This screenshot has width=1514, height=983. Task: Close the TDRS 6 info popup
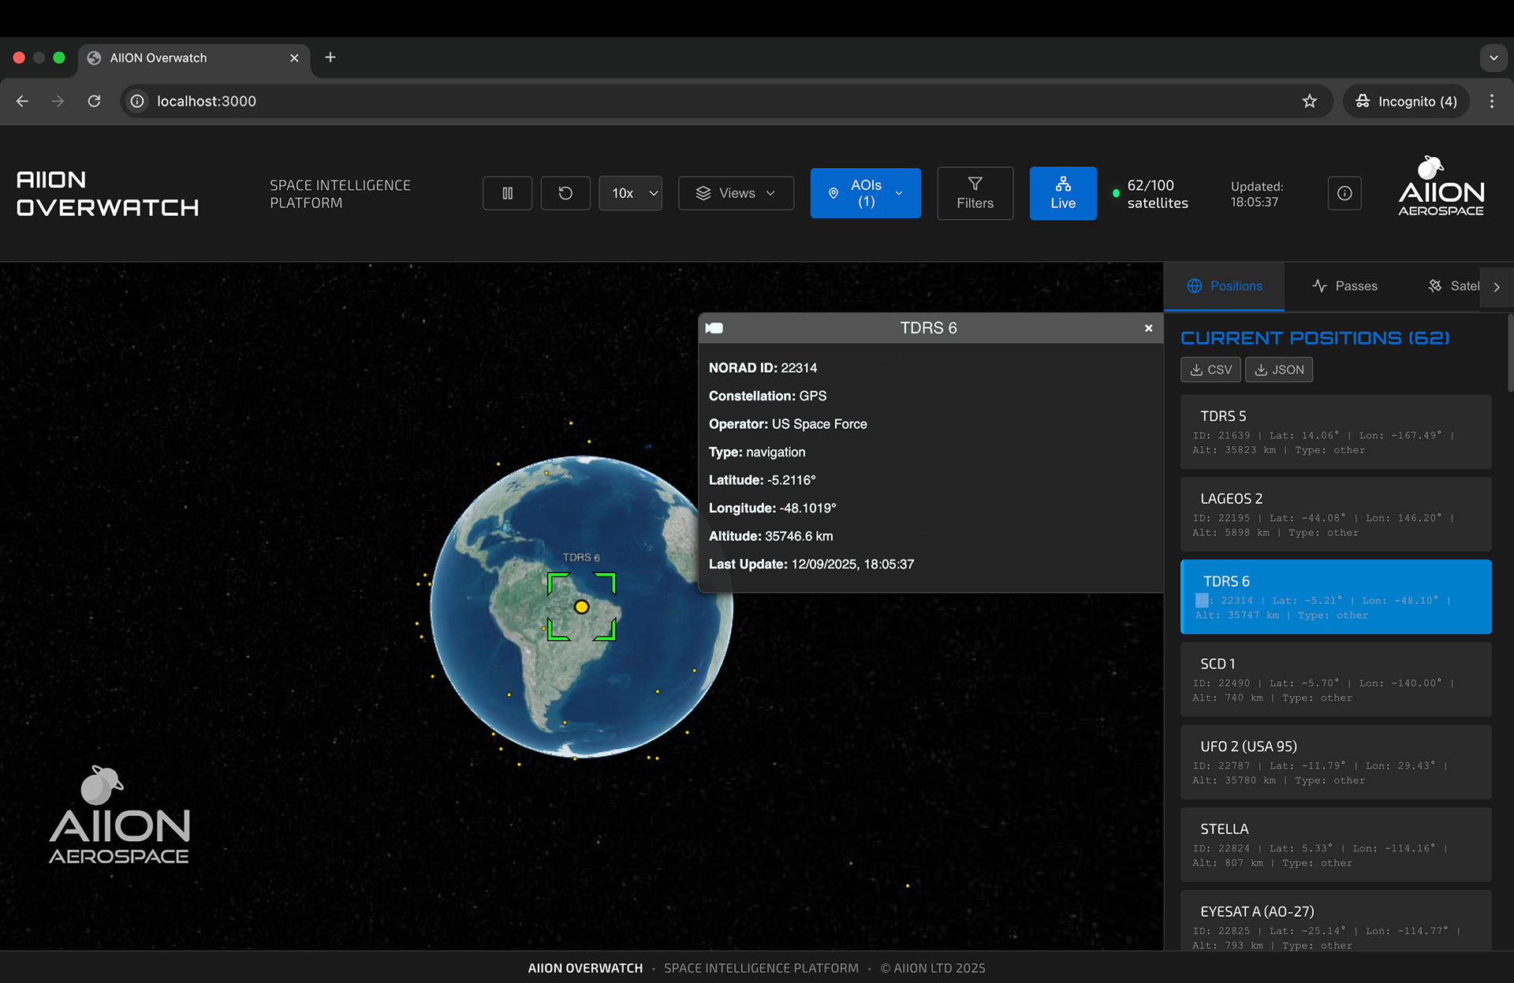click(1148, 328)
